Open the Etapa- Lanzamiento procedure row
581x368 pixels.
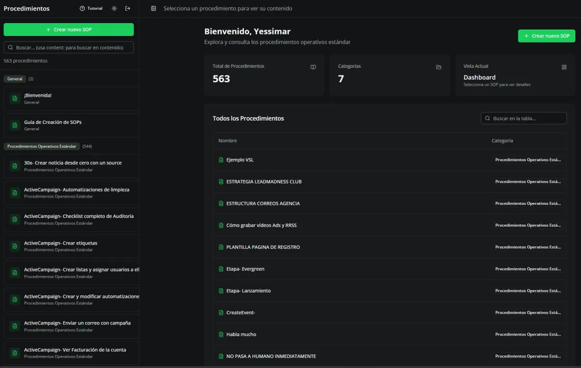click(x=248, y=291)
